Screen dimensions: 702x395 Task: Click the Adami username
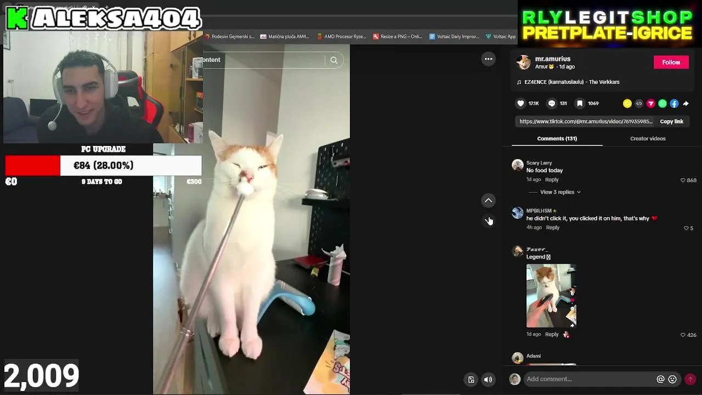point(534,356)
